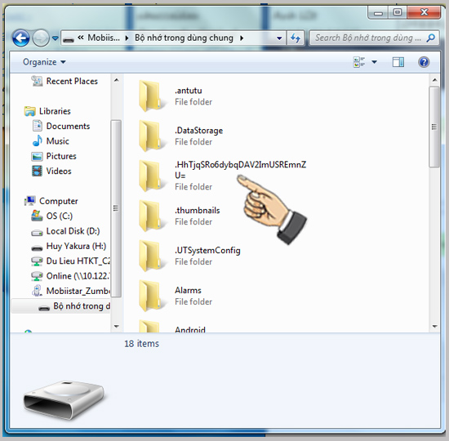This screenshot has width=449, height=441.
Task: Click the file list scrollbar thumb
Action: coord(434,127)
